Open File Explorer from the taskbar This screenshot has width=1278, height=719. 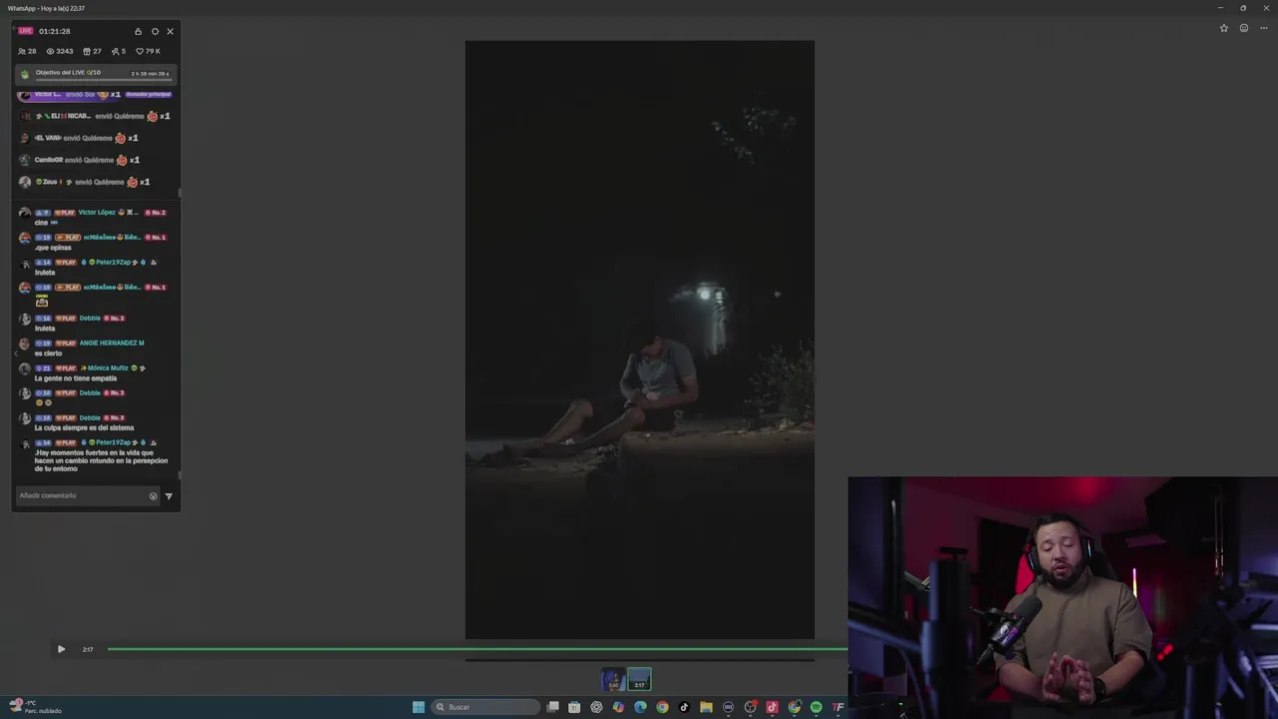[x=706, y=707]
